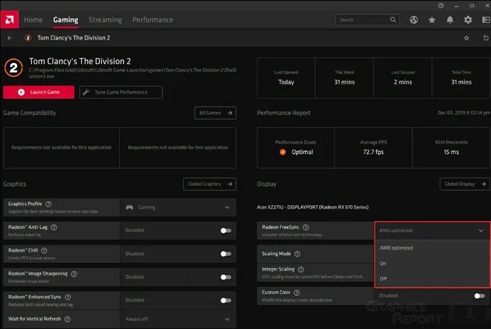This screenshot has width=491, height=329.
Task: Click Custom Color help icon
Action: tap(296, 292)
